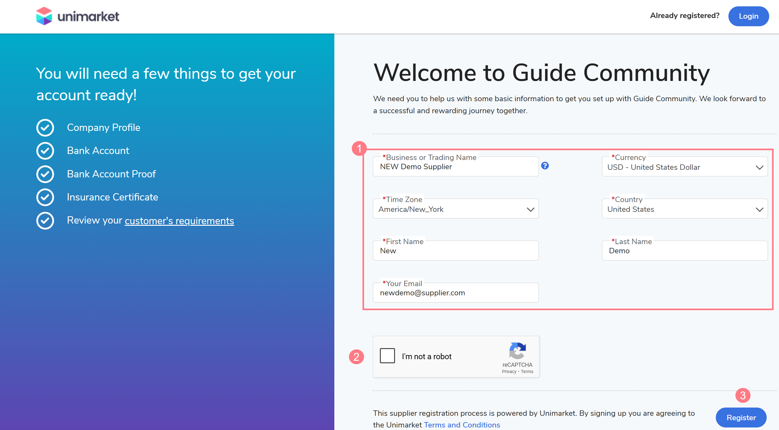Click the 'Company Profile' list item
779x430 pixels.
point(104,127)
